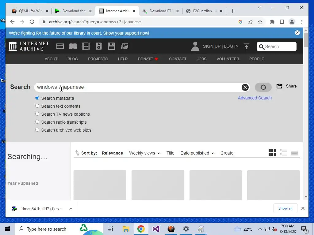Click SIGN UP link

pyautogui.click(x=212, y=46)
